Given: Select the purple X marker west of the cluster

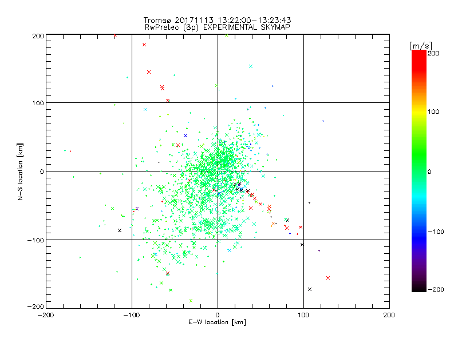Looking at the screenshot, I should coord(137,209).
